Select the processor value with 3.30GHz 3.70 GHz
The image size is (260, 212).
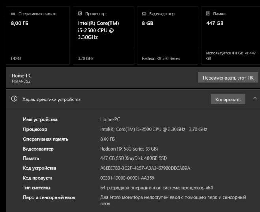point(153,129)
